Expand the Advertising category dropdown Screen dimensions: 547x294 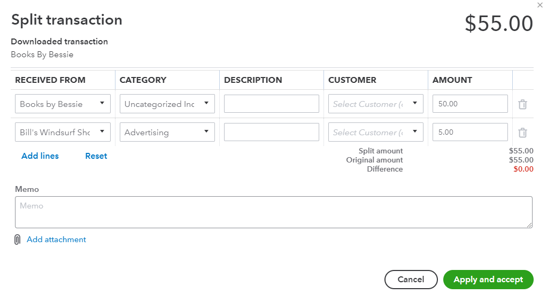click(167, 132)
